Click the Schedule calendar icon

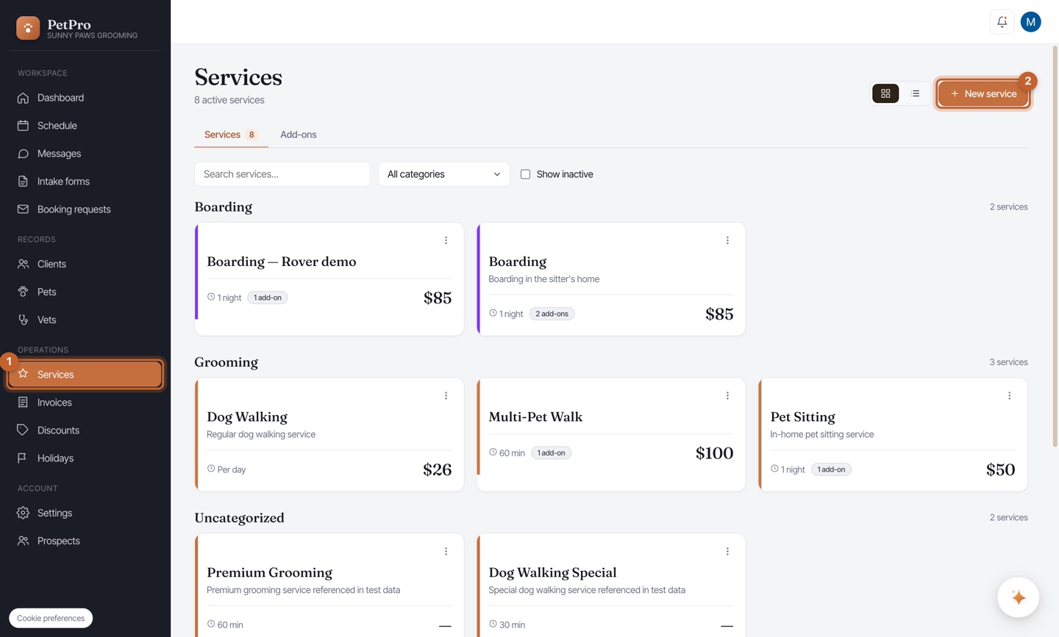(x=23, y=126)
